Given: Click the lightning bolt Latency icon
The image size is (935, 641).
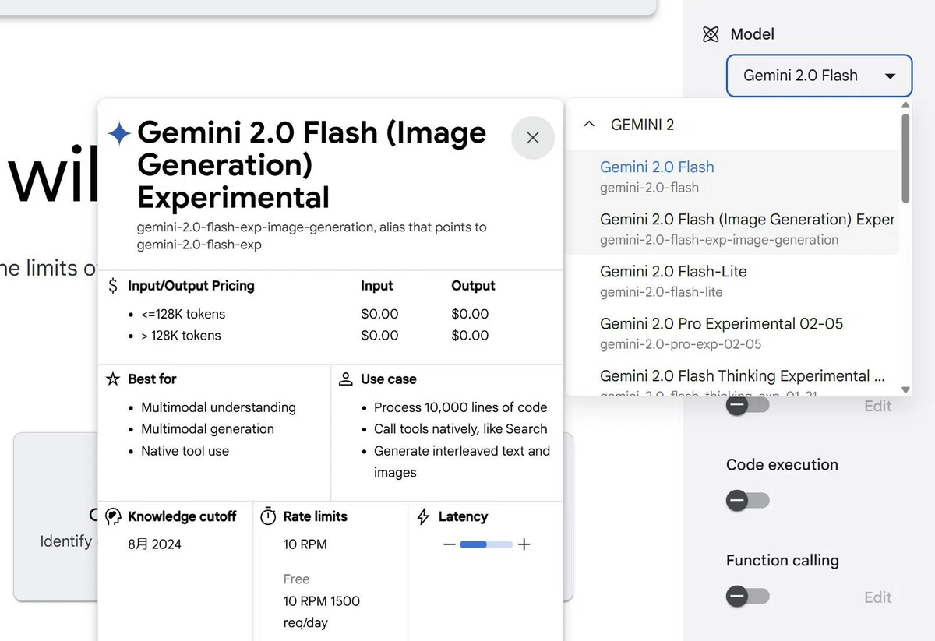Looking at the screenshot, I should 424,516.
